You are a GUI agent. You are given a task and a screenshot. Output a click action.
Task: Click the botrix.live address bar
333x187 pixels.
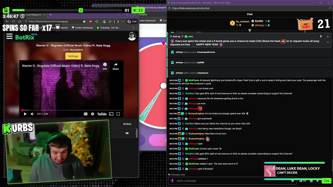pos(55,22)
